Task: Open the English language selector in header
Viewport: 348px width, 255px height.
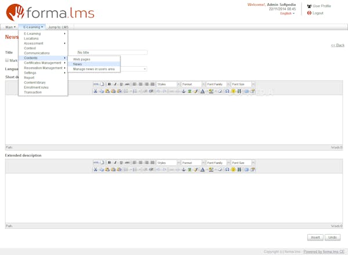Action: (288, 13)
